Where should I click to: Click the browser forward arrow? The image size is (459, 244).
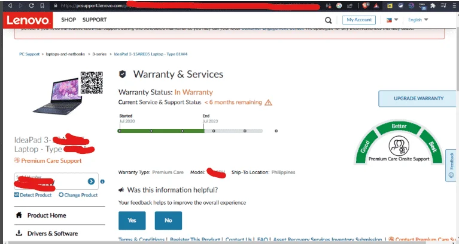point(20,5)
